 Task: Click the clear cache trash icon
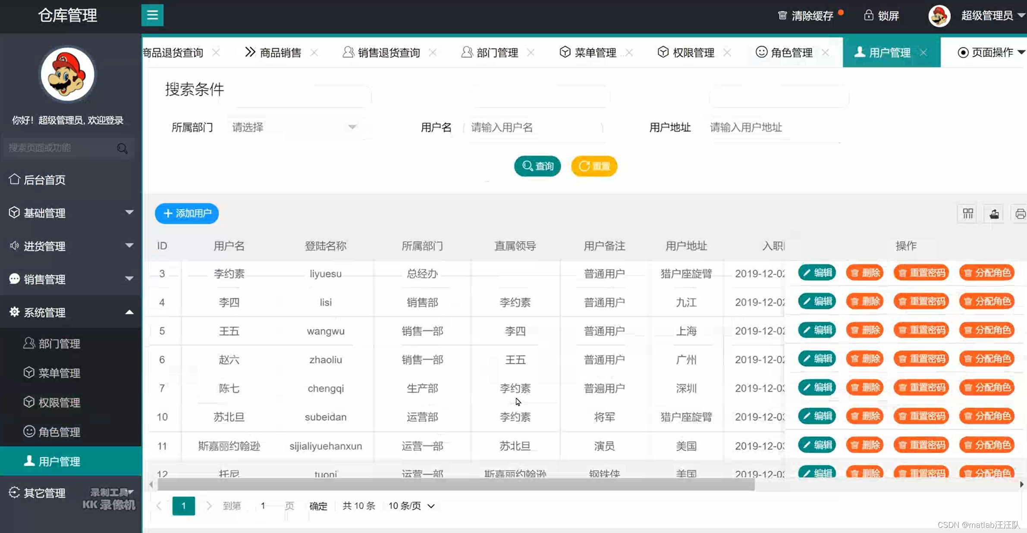point(782,16)
